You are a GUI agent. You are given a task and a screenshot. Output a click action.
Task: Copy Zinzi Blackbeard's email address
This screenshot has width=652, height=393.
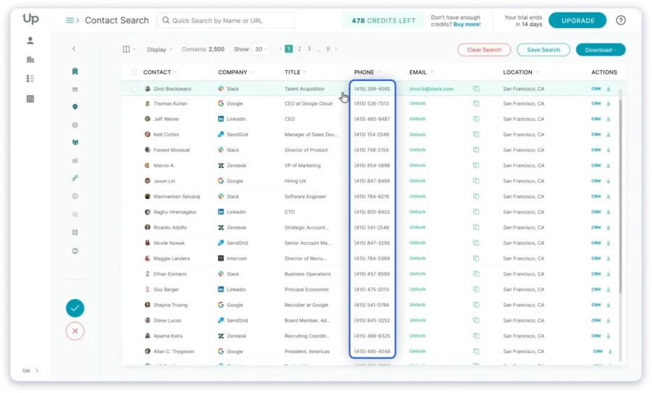coord(476,89)
